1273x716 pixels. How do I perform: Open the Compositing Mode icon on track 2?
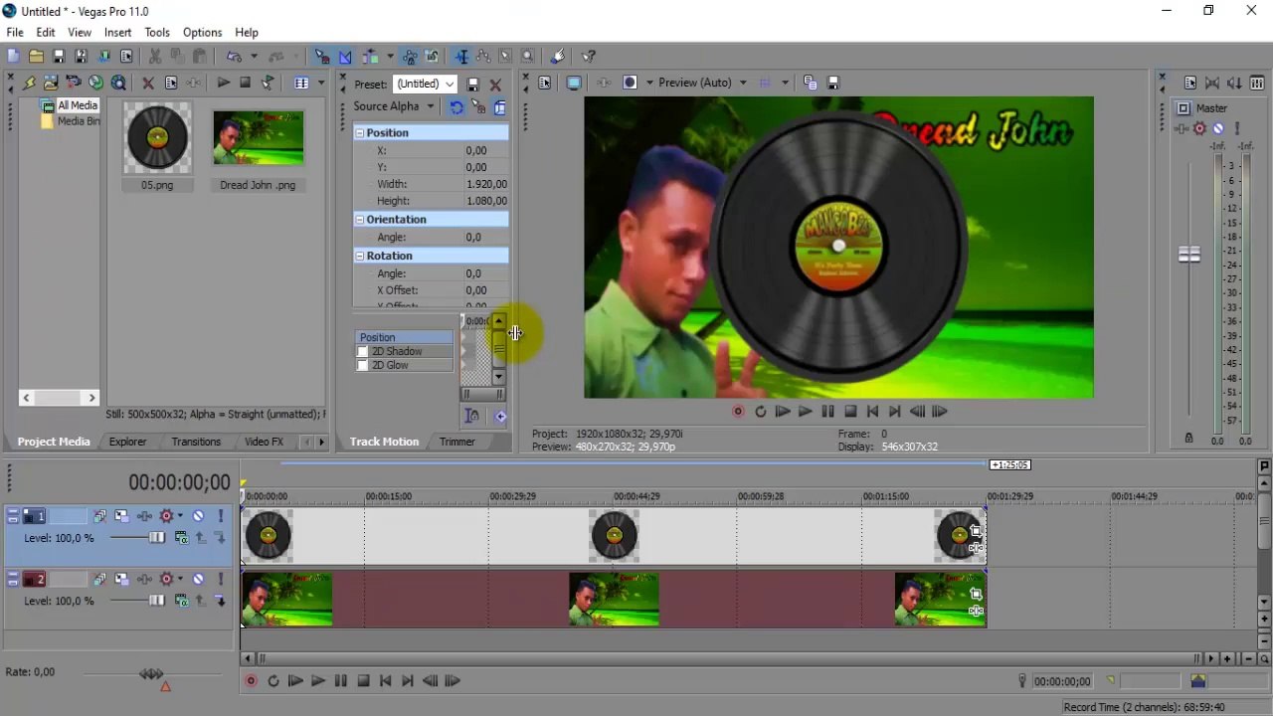(x=181, y=601)
